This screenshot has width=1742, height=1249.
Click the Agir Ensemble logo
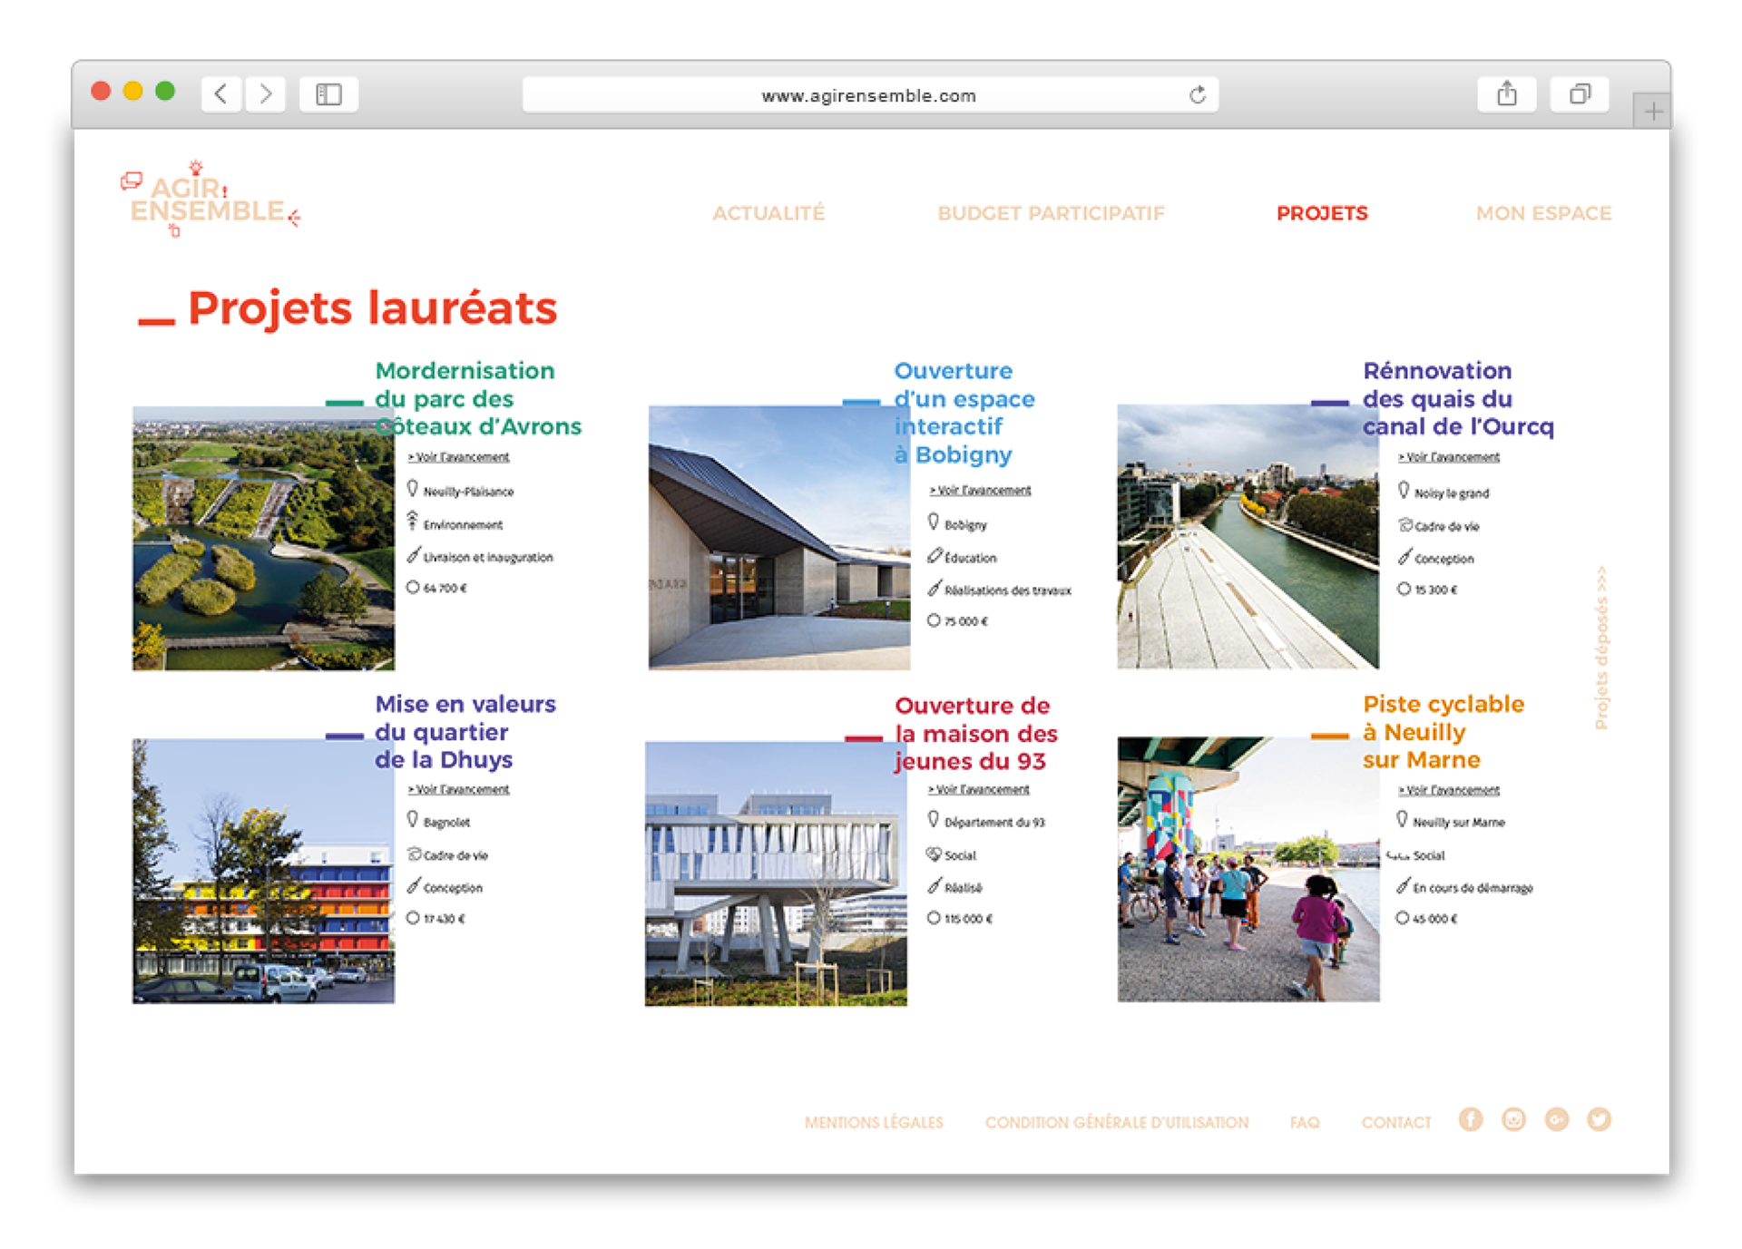click(210, 199)
